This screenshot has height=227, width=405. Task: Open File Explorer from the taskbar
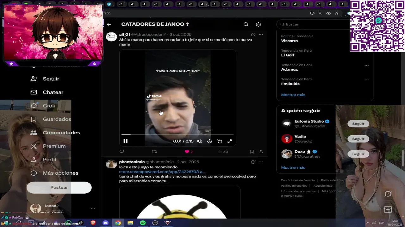coord(130,223)
